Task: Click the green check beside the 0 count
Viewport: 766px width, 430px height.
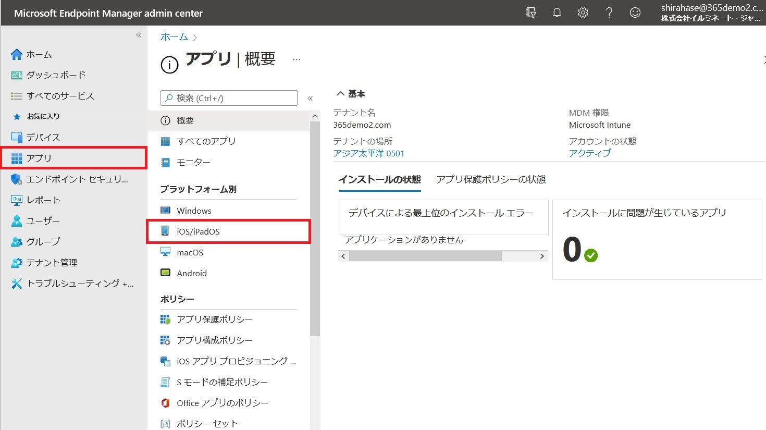Action: 591,255
